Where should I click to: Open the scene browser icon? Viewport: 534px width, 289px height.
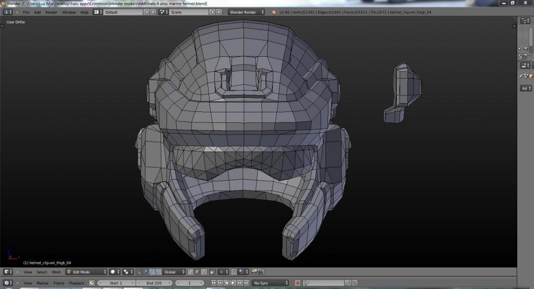tap(164, 12)
